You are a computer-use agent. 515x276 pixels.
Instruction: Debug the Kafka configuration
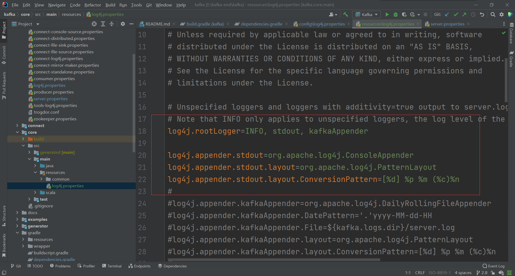point(395,14)
